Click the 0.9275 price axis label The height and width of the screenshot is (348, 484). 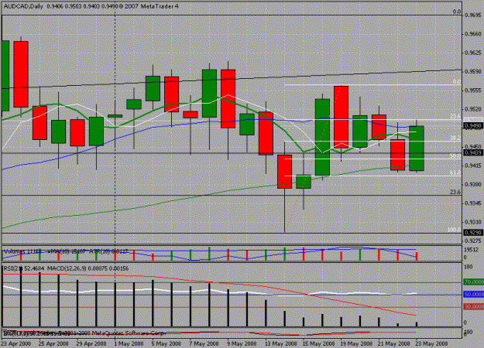(x=473, y=241)
